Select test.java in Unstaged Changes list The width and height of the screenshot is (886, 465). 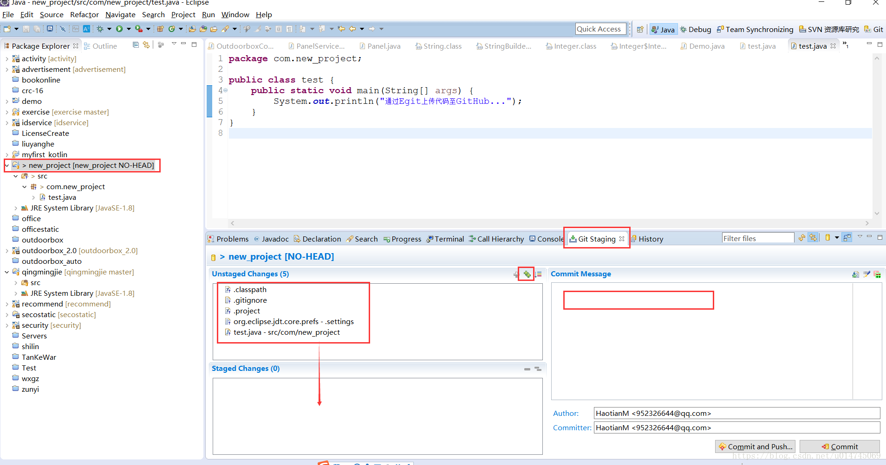pos(282,332)
